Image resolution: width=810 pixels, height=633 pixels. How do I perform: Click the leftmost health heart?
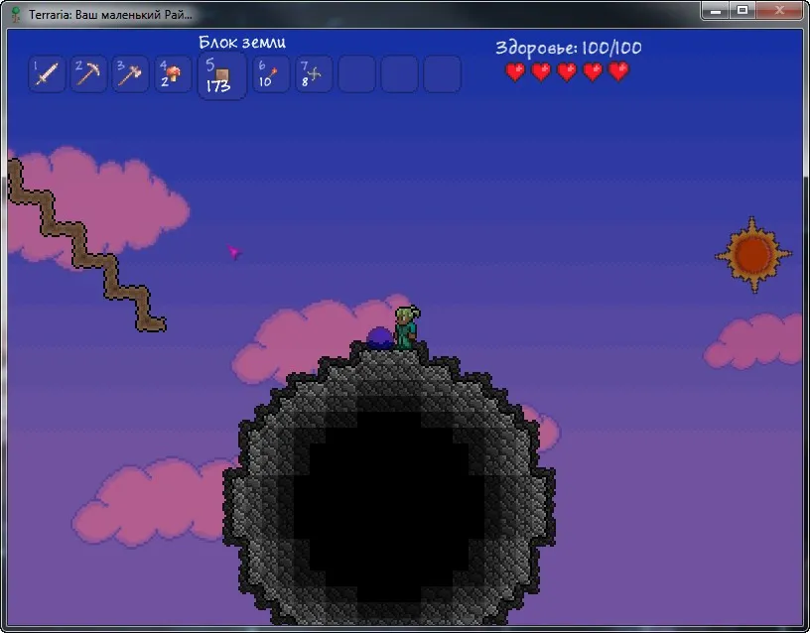click(515, 71)
